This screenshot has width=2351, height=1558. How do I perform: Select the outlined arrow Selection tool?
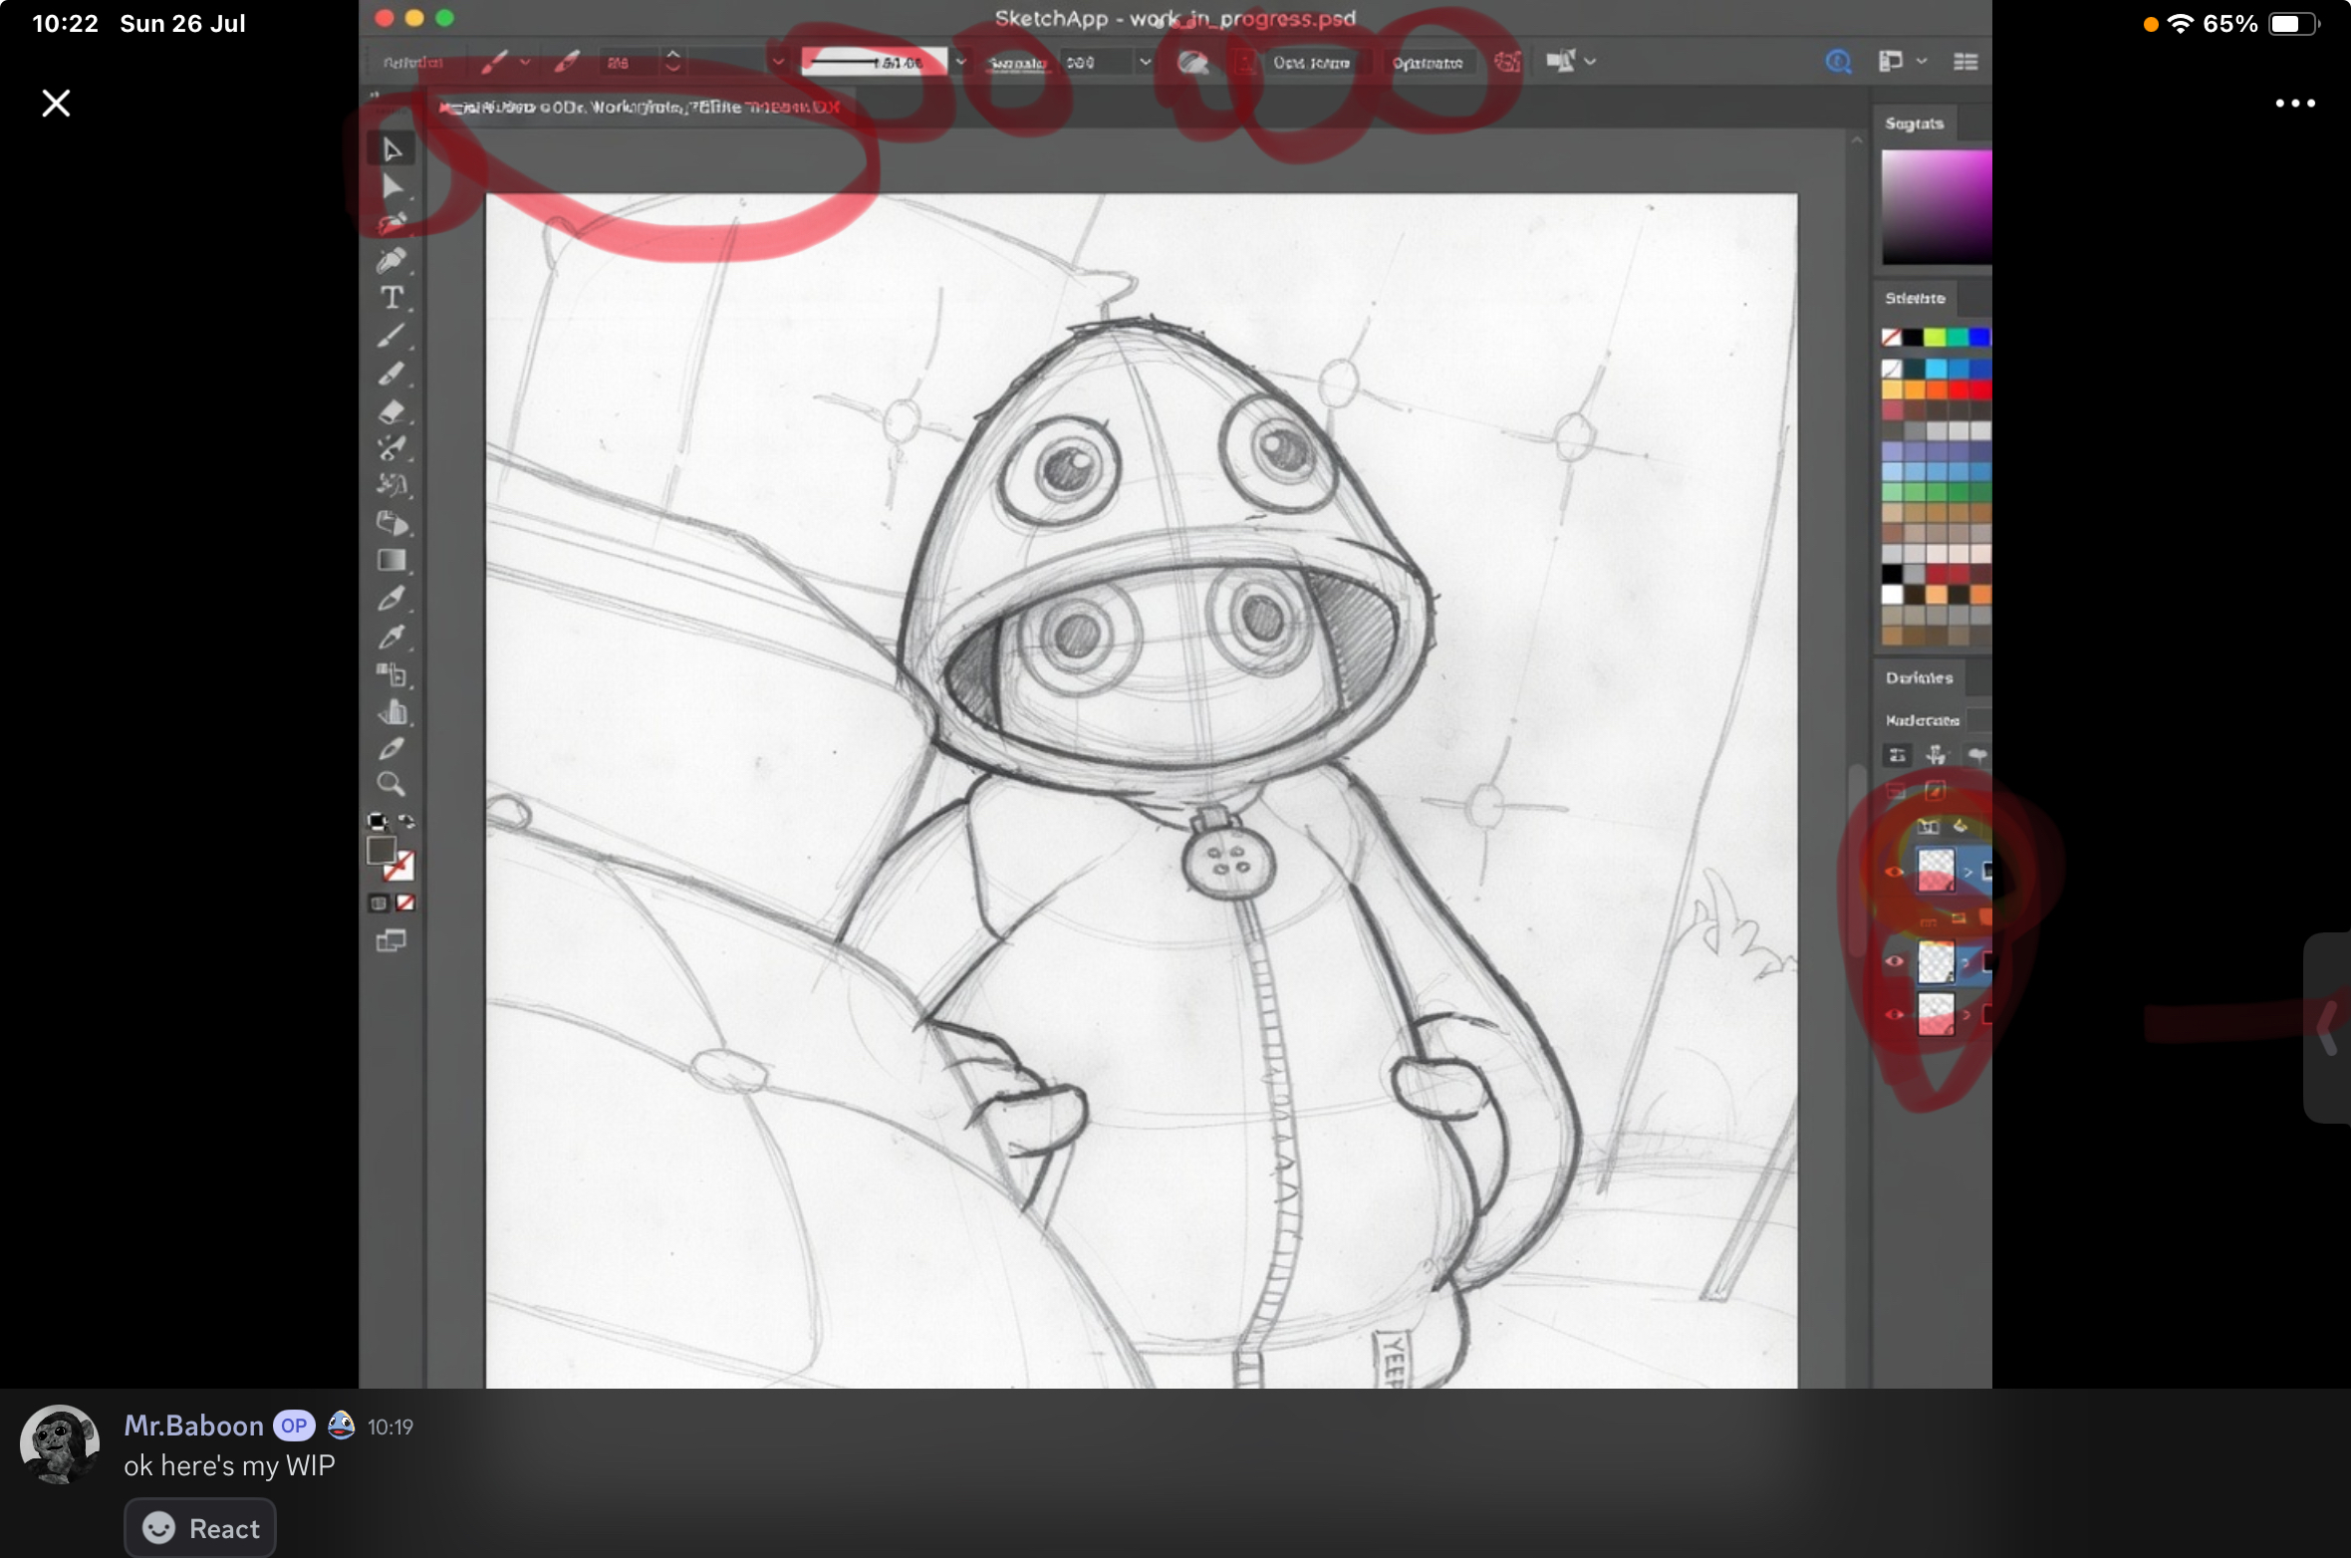pyautogui.click(x=392, y=149)
